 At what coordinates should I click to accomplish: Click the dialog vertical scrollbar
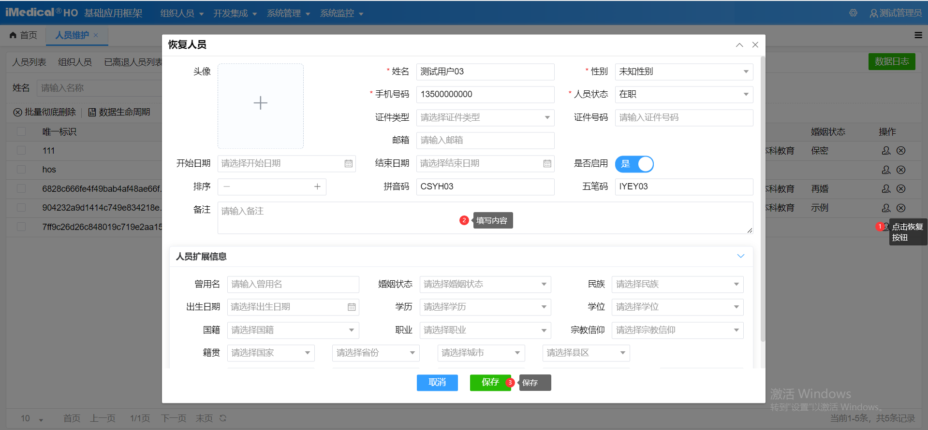pos(763,198)
